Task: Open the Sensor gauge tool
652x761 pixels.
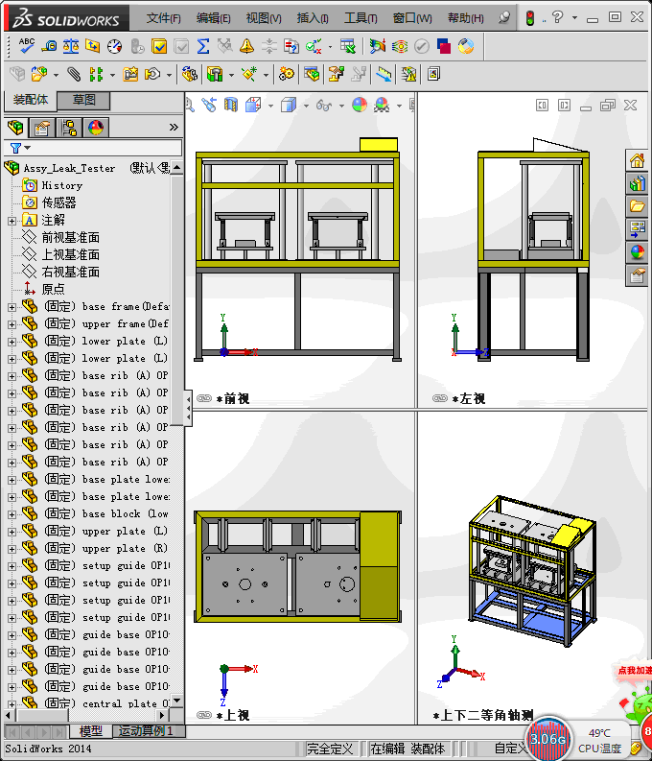Action: 115,46
